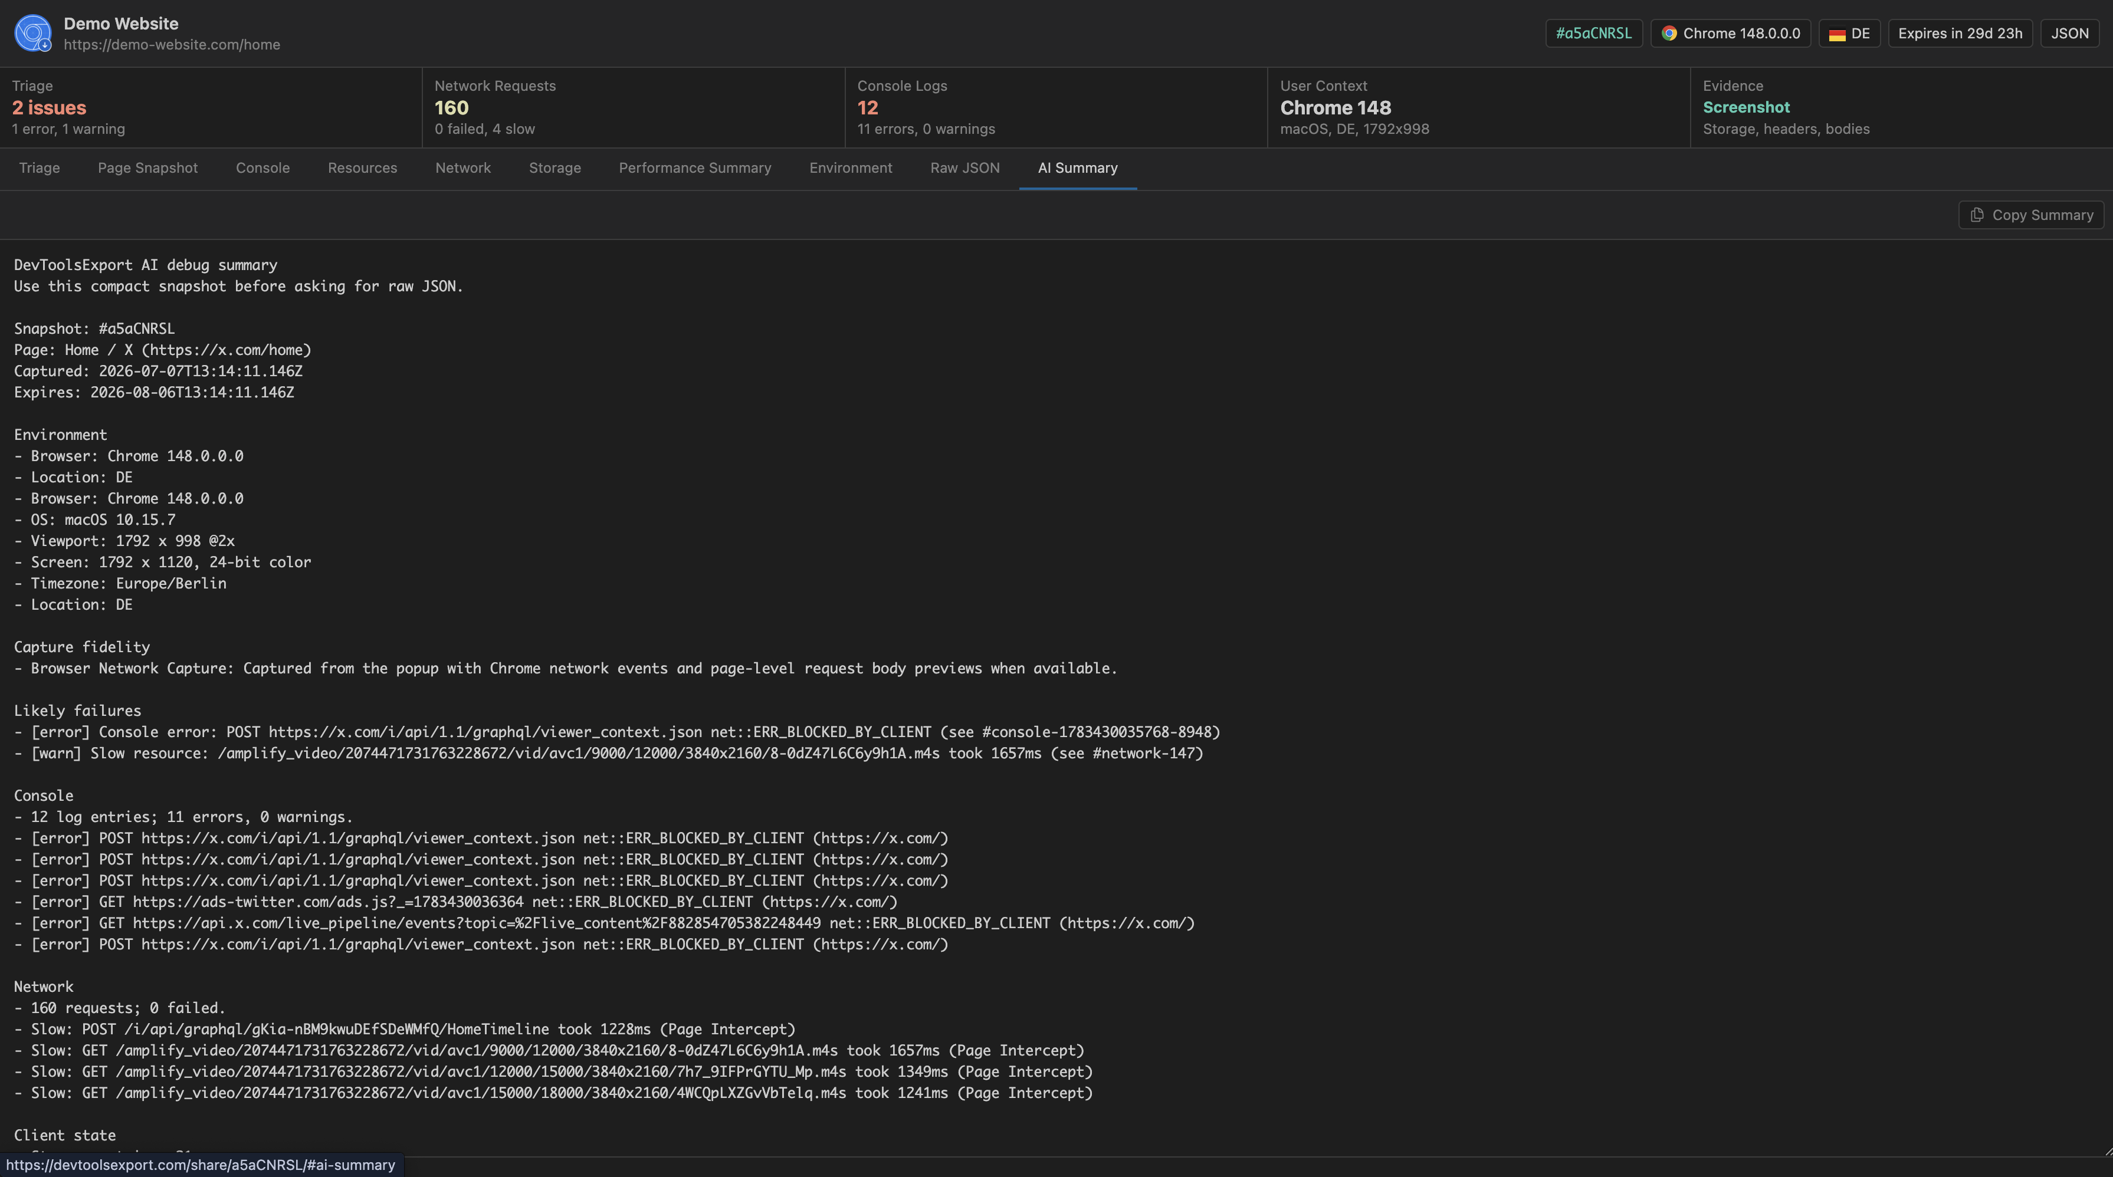Click the 'Viewport: 1792 x 998 @2x' line

pos(124,541)
